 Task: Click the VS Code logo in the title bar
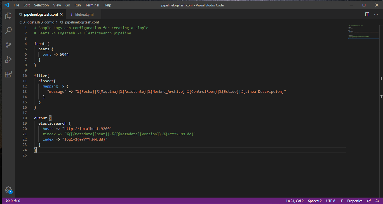click(x=7, y=5)
